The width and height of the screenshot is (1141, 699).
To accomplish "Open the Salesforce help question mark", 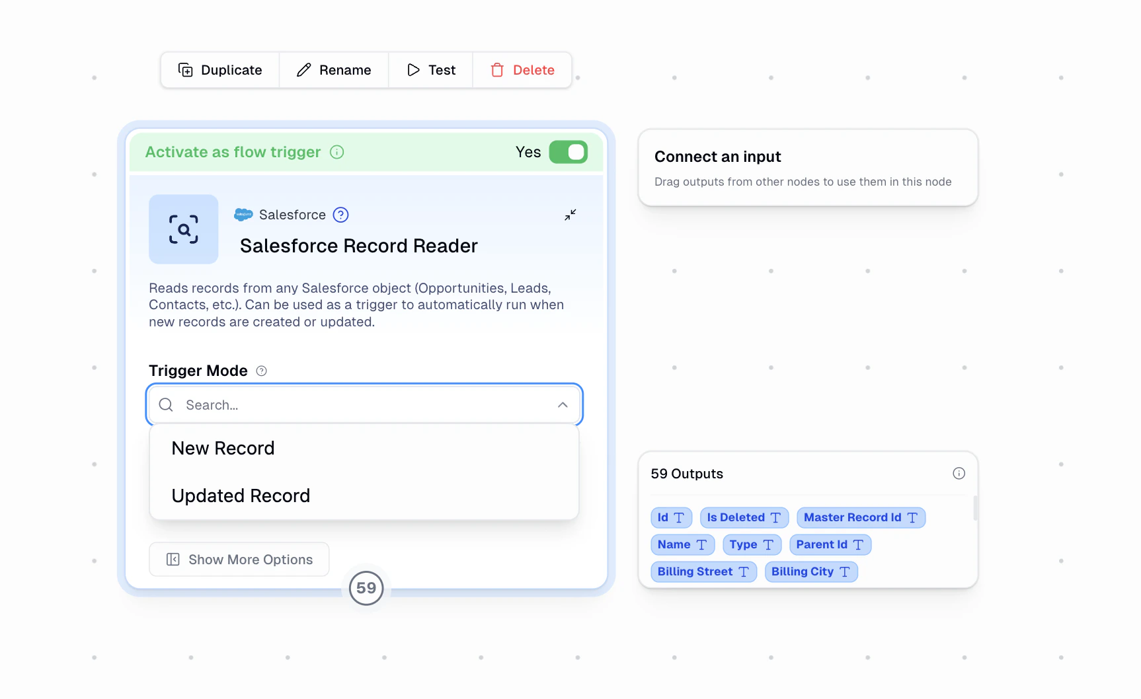I will coord(340,214).
